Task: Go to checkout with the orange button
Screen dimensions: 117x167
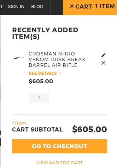Action: click(x=60, y=146)
